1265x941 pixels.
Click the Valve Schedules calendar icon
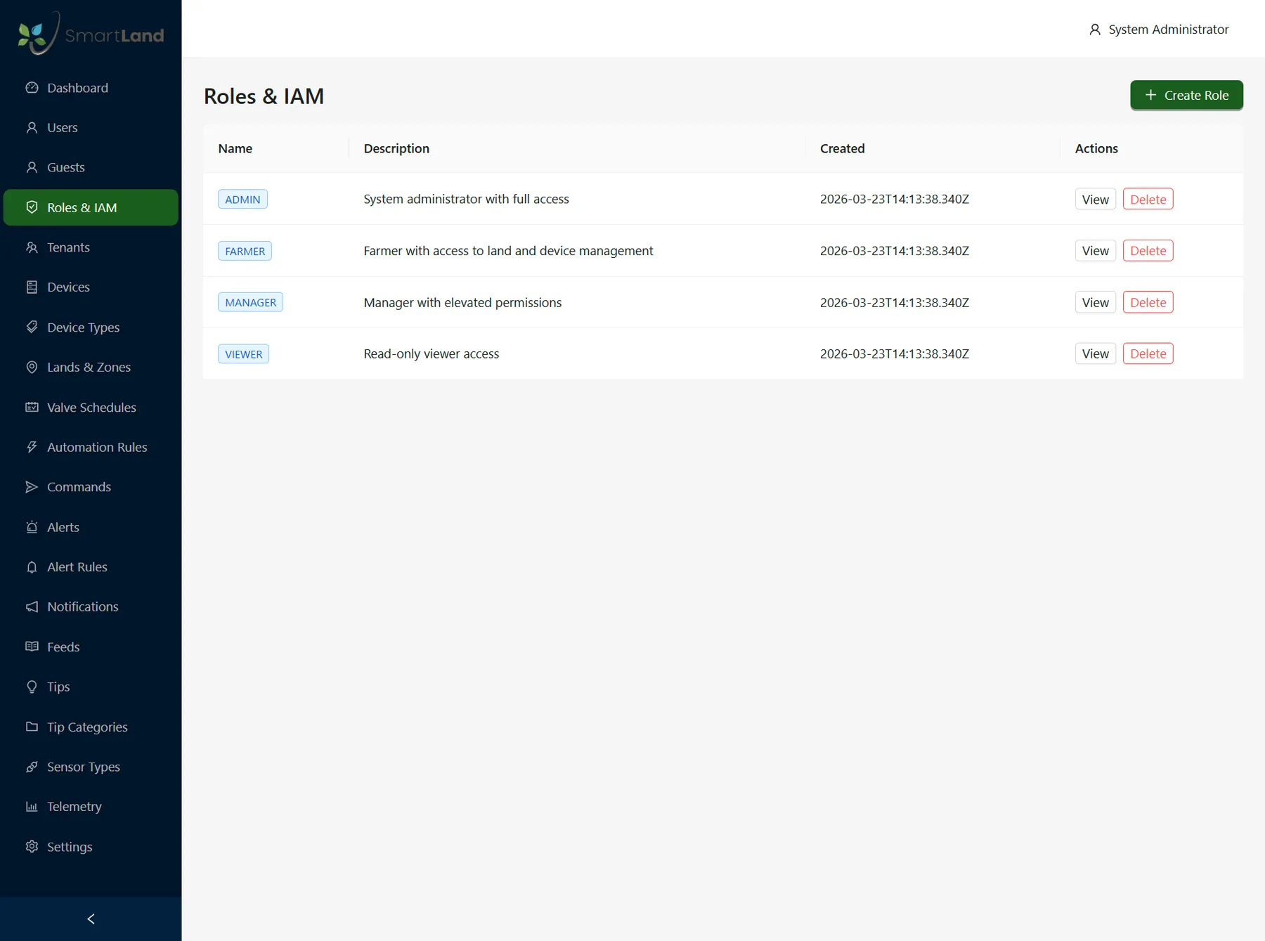(32, 407)
